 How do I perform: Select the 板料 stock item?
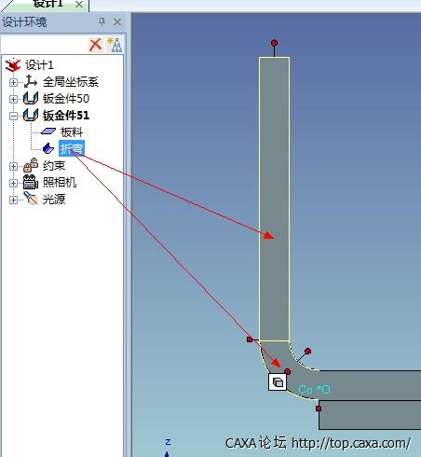[72, 132]
